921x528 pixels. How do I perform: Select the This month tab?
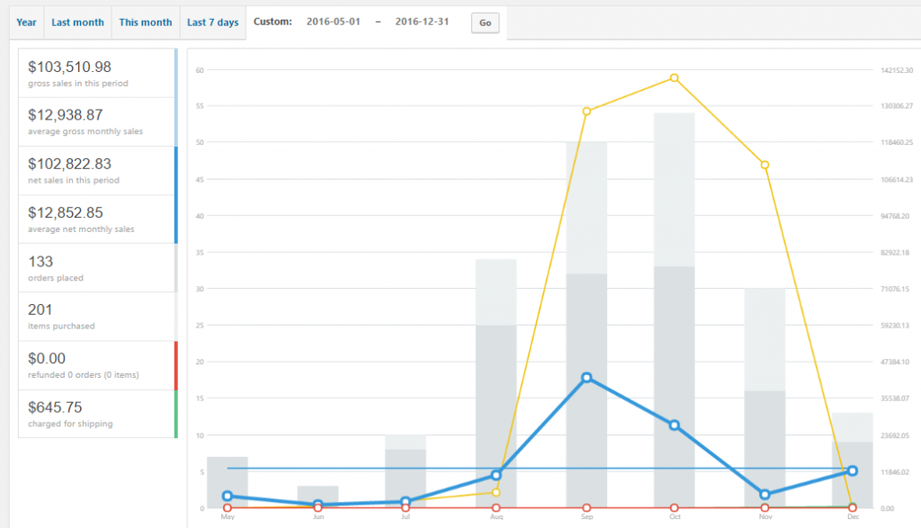pos(146,22)
